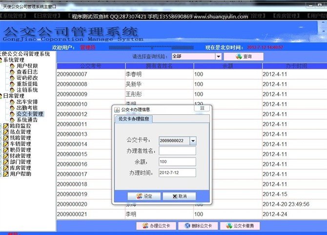Click date cell 2012-4-15

pos(275,194)
